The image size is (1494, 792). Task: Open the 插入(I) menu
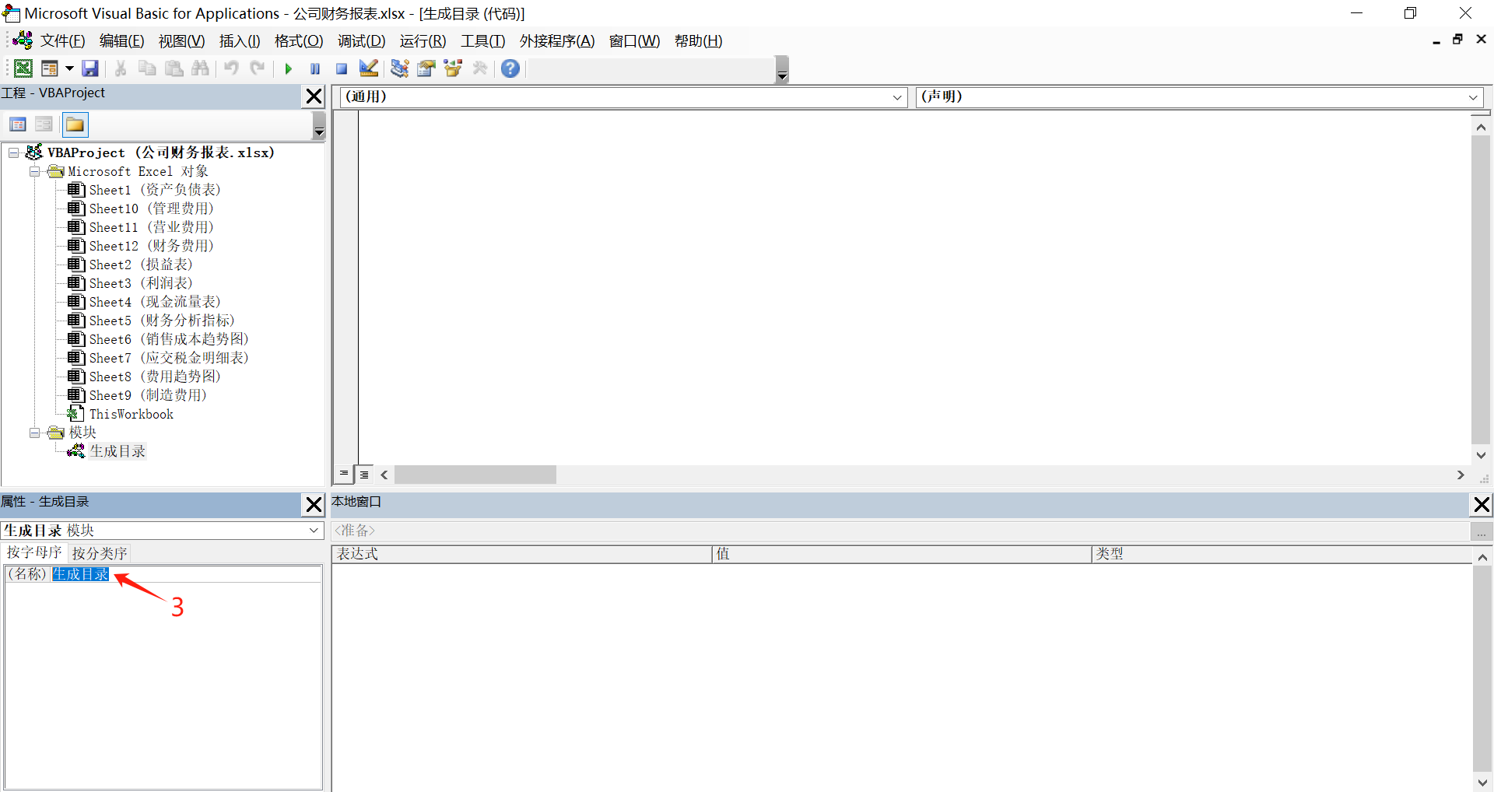click(240, 41)
